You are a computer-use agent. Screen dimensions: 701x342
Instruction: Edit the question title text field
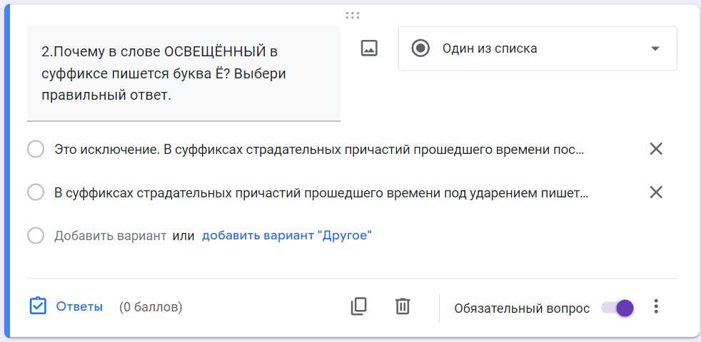coord(183,73)
